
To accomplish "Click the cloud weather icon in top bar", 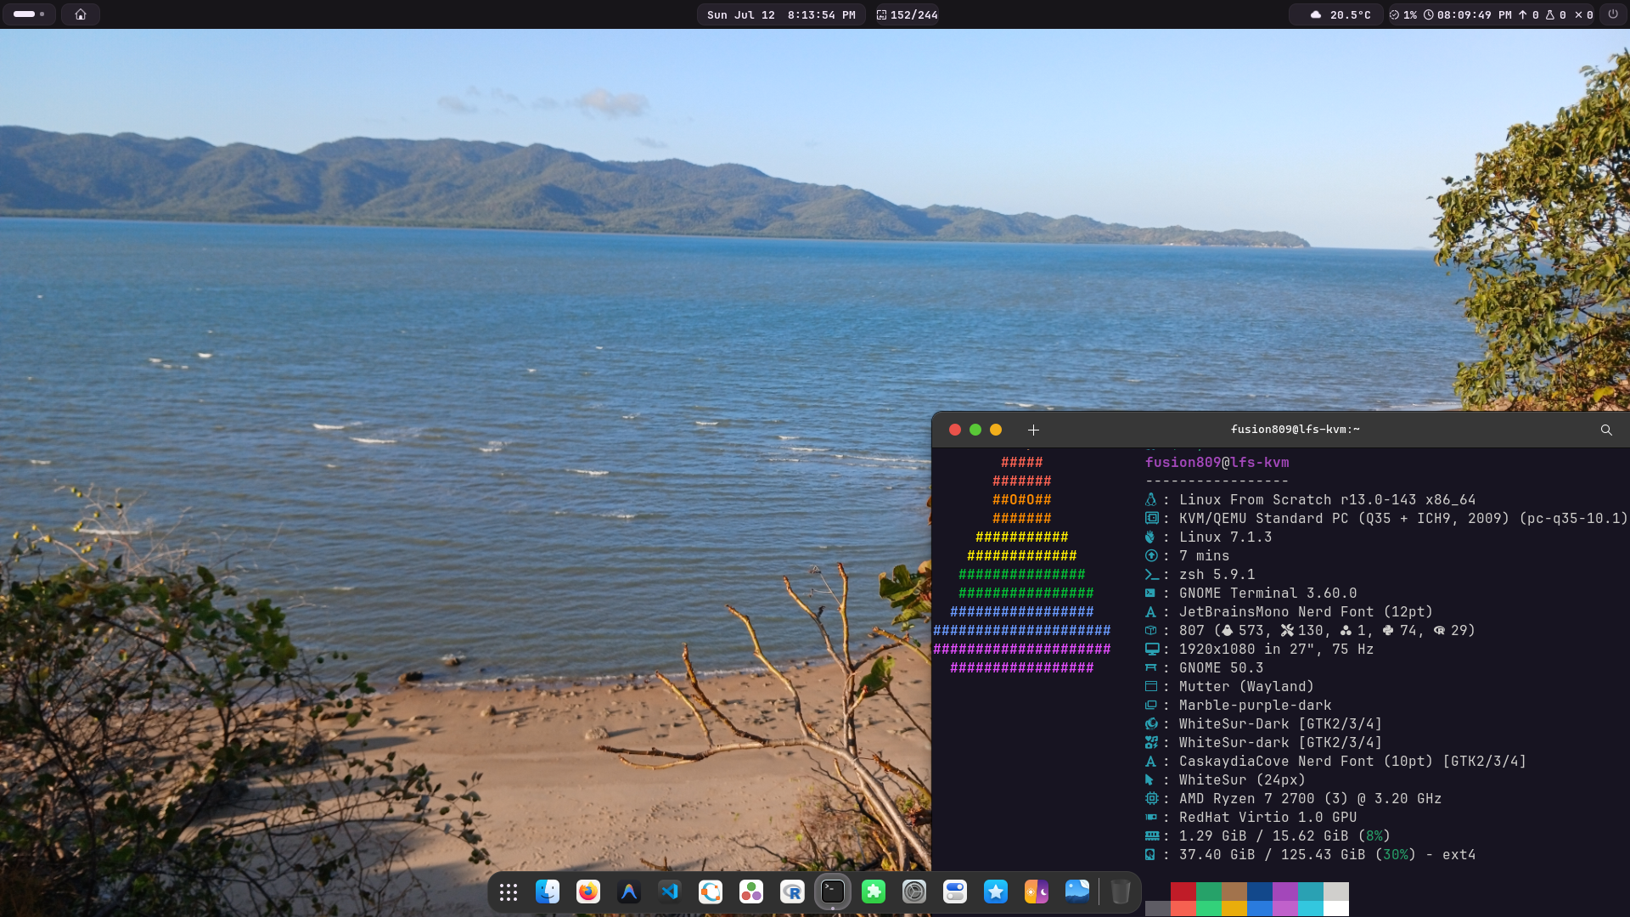I will click(1316, 15).
